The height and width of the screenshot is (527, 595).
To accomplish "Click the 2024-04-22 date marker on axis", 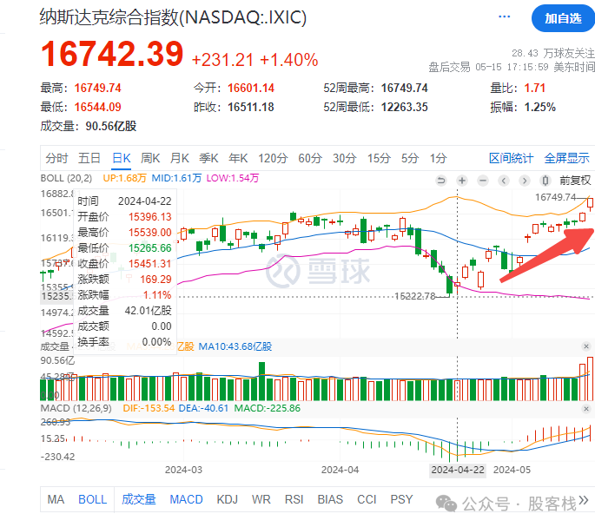I will click(458, 470).
